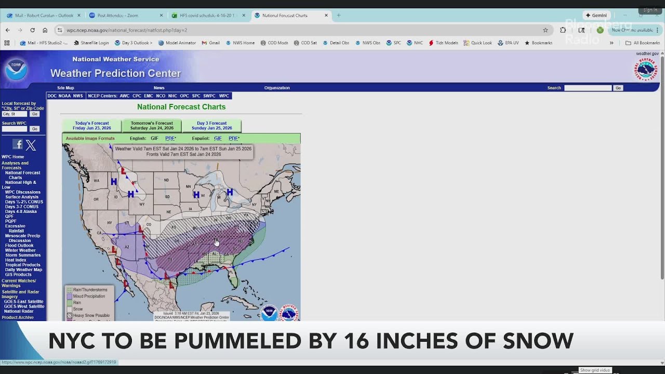Open the Tide Models bookmark
Screen dimensions: 665x374
point(443,43)
